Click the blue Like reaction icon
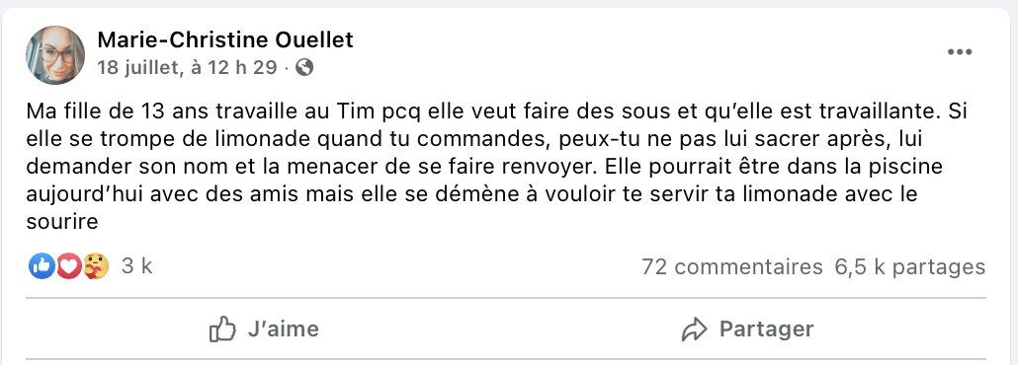Screen dimensions: 1018x365 pos(42,265)
